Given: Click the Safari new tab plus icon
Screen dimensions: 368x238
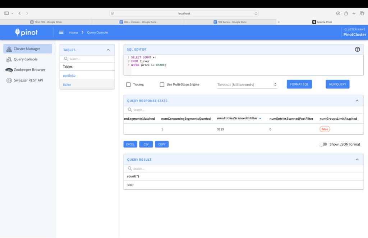Looking at the screenshot, I should point(354,13).
